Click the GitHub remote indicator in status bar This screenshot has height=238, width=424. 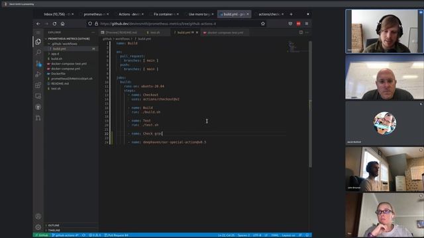[41, 235]
